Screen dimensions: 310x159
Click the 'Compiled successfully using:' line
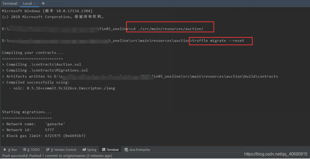click(x=36, y=82)
